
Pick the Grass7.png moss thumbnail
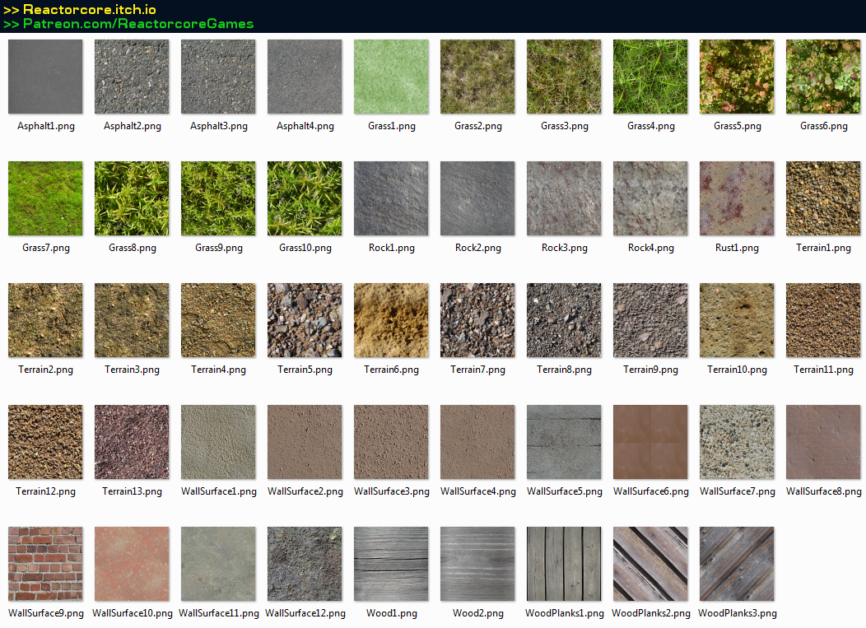coord(45,198)
